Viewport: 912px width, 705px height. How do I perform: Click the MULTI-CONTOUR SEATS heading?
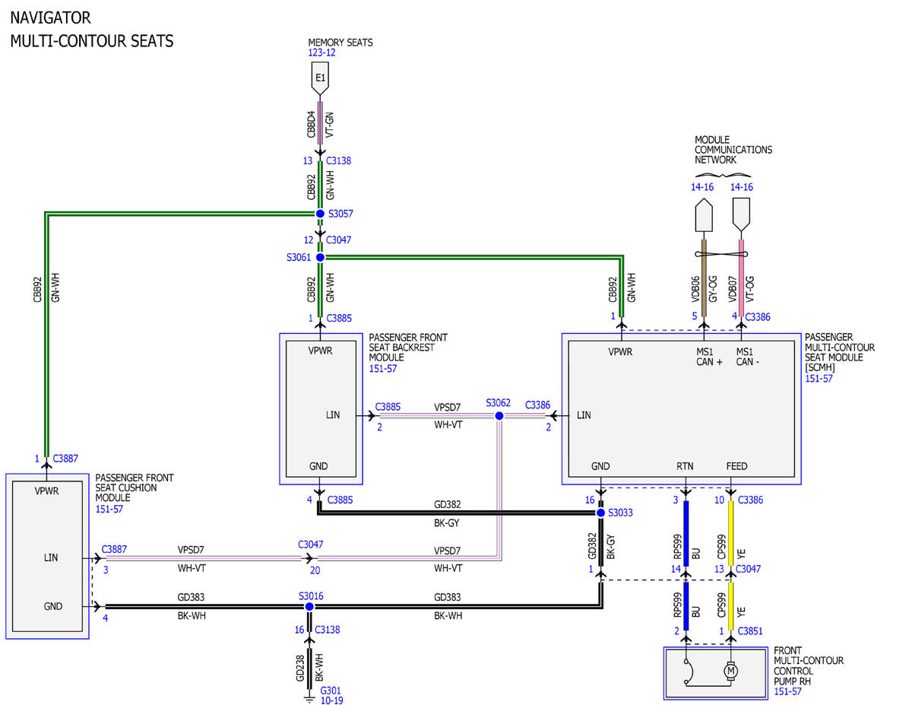coord(92,41)
